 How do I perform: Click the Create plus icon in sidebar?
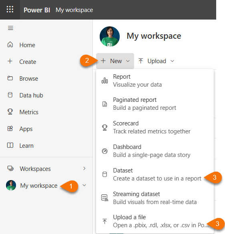pyautogui.click(x=10, y=61)
